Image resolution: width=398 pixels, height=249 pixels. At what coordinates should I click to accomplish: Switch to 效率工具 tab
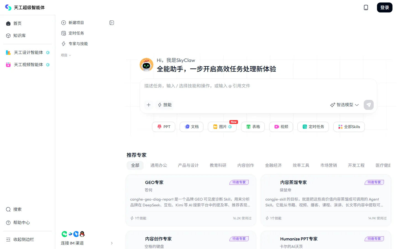point(301,165)
